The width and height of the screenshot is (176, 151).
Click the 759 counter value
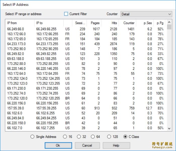[132, 108]
